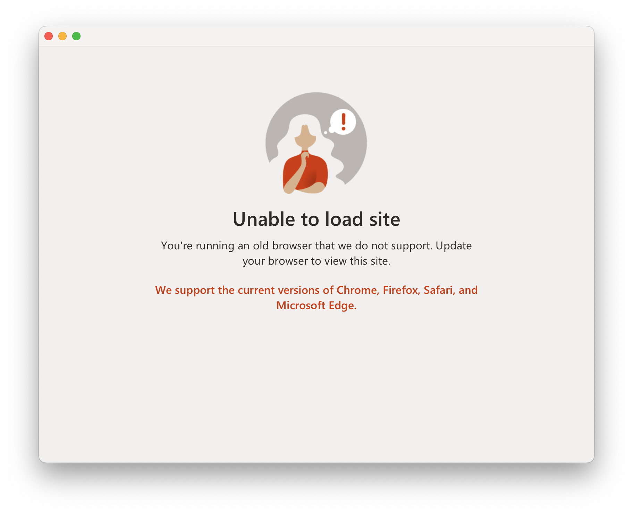Click "your browser to view this site" line
Viewport: 633px width, 514px height.
pyautogui.click(x=316, y=261)
